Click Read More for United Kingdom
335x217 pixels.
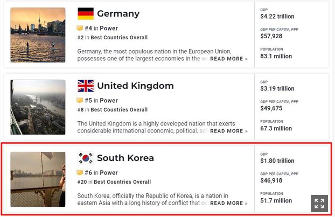pos(229,131)
